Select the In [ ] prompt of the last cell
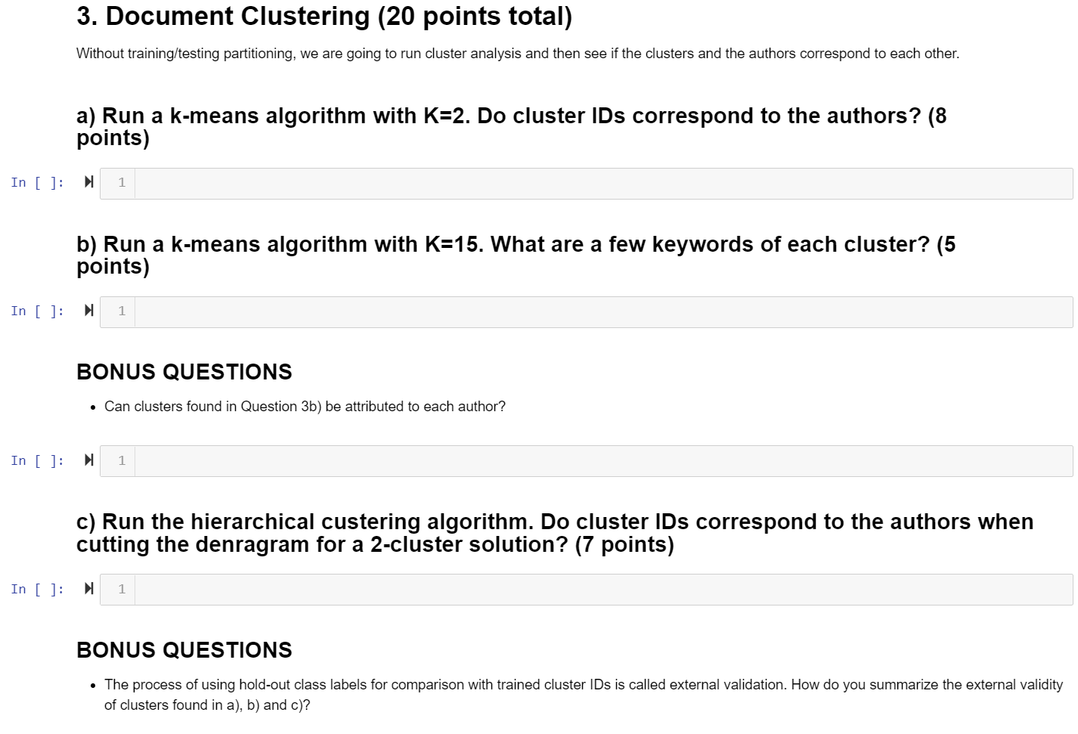This screenshot has width=1078, height=734. click(37, 588)
